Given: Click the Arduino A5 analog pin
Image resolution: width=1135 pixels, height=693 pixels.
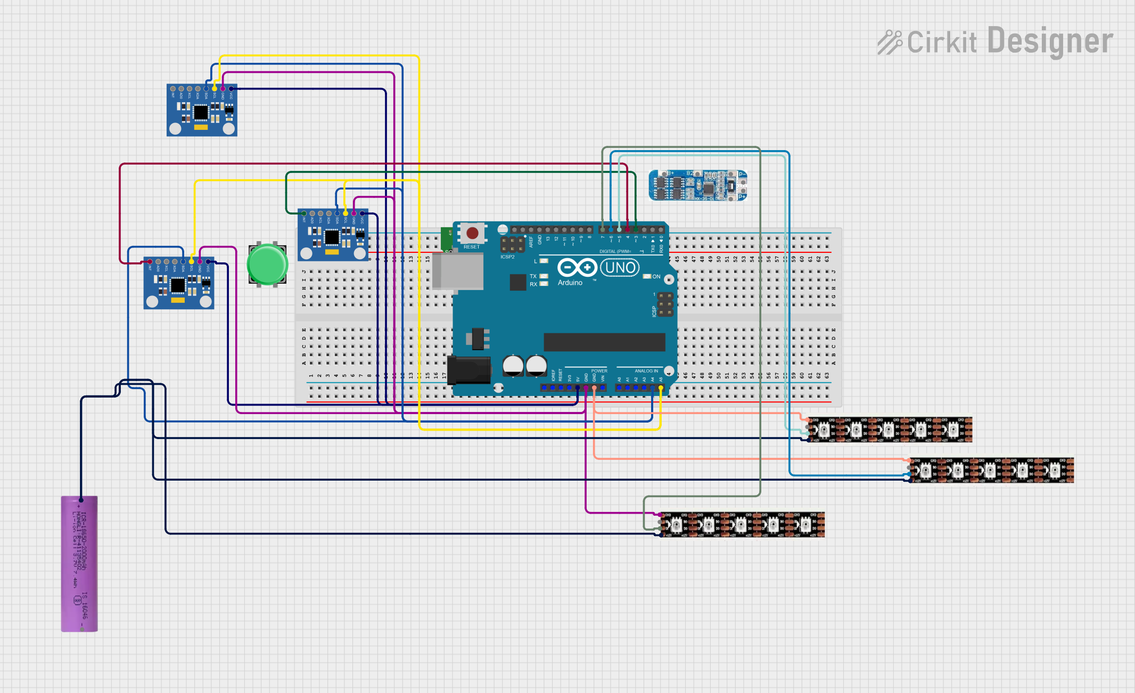Looking at the screenshot, I should [661, 387].
